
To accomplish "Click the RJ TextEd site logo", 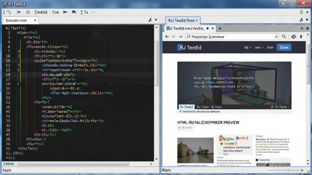I will tap(190, 48).
